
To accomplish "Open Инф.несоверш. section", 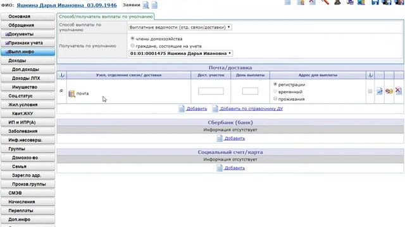I will [x=28, y=140].
